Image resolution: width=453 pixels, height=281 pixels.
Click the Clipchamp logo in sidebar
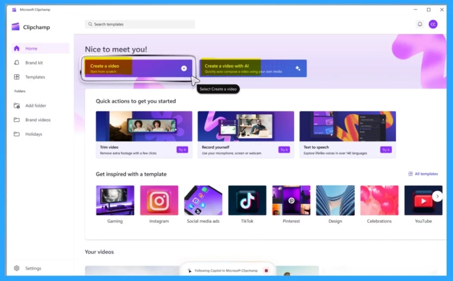pos(15,27)
